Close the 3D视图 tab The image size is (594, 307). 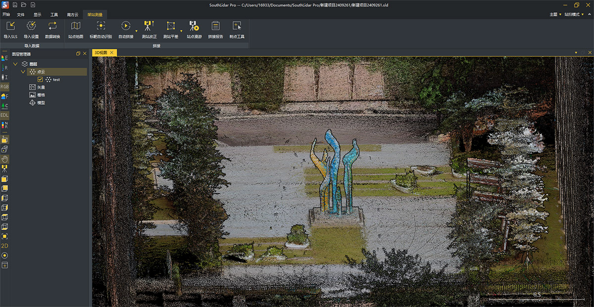click(112, 53)
